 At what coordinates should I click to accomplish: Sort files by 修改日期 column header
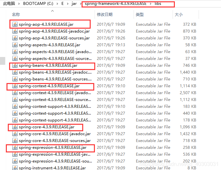[x=105, y=14]
